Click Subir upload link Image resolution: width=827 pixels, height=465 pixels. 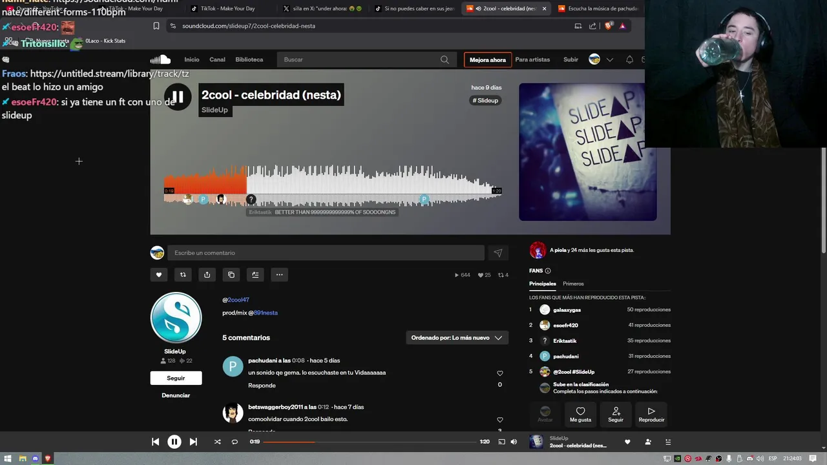click(x=571, y=59)
